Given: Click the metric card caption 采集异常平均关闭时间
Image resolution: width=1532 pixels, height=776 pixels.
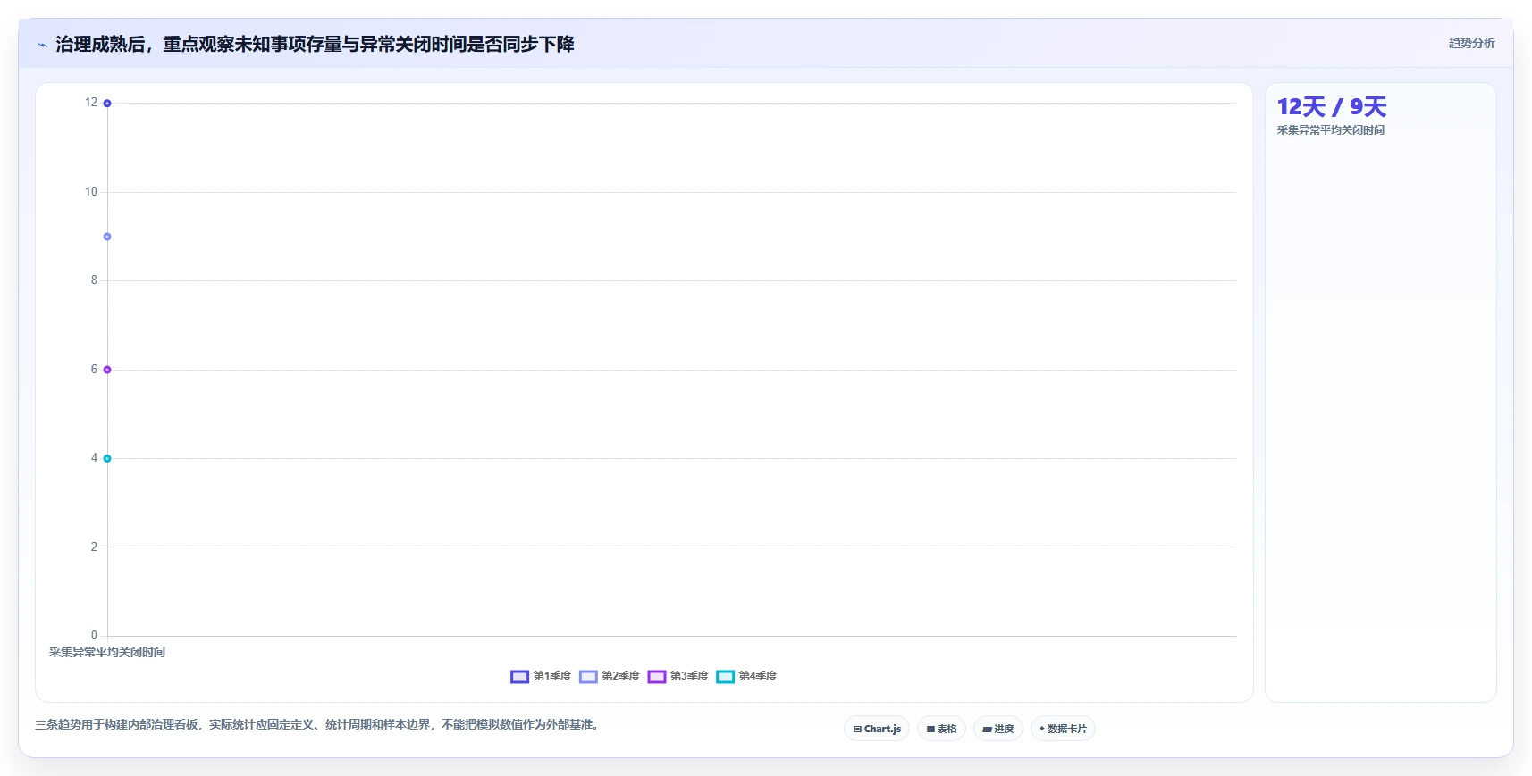Looking at the screenshot, I should pyautogui.click(x=1331, y=130).
